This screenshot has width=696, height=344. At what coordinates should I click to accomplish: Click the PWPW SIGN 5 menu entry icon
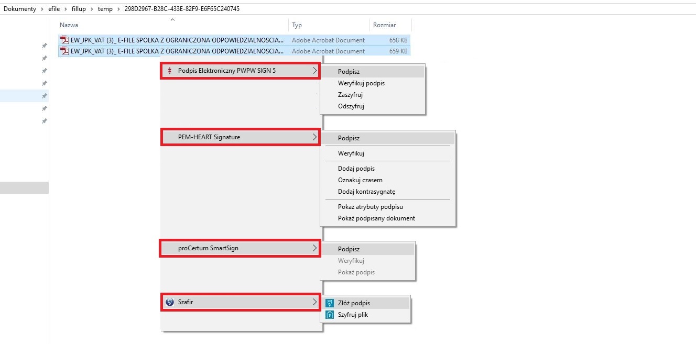[169, 71]
